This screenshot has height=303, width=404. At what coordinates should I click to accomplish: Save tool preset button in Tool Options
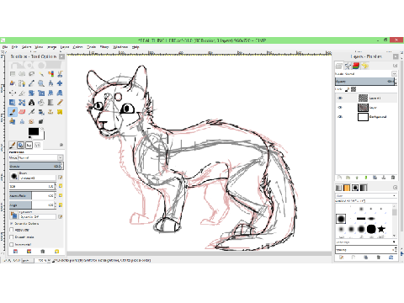(16, 252)
